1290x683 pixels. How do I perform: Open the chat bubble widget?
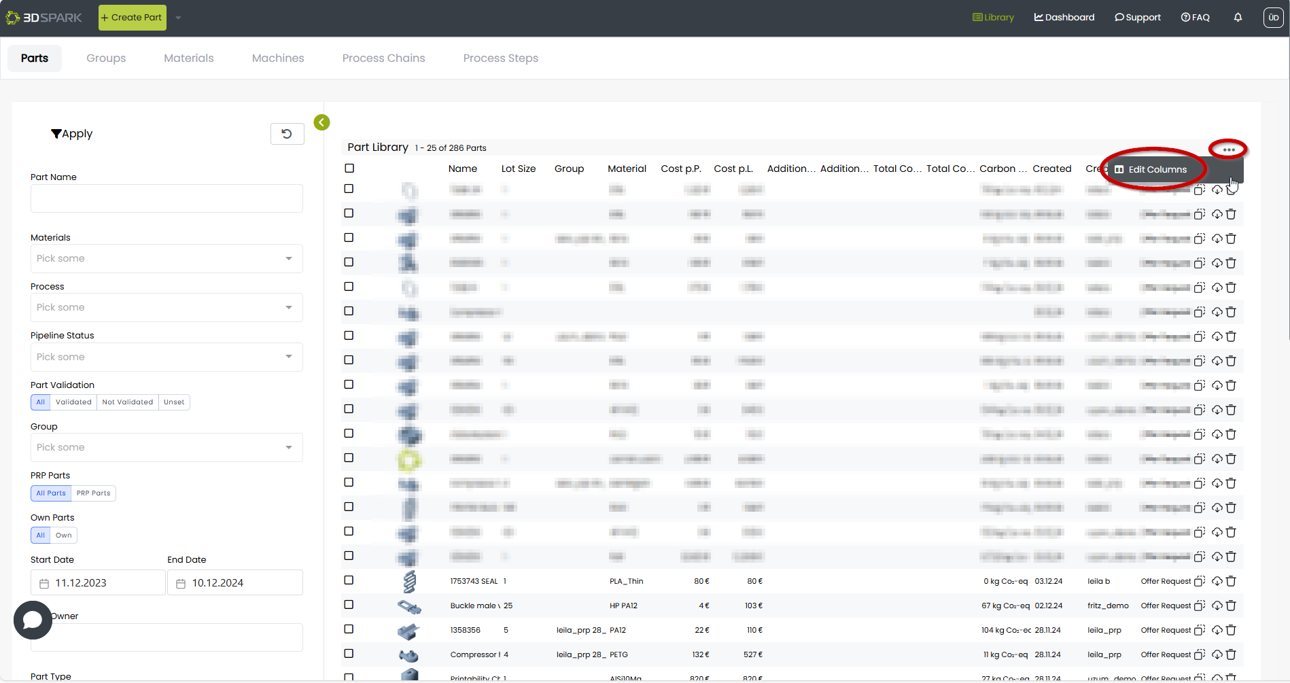click(33, 620)
